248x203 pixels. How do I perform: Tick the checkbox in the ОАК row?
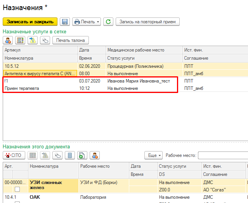17,201
